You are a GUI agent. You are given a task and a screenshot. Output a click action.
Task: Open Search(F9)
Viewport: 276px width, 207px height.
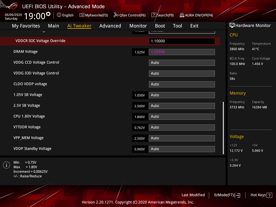pos(165,15)
